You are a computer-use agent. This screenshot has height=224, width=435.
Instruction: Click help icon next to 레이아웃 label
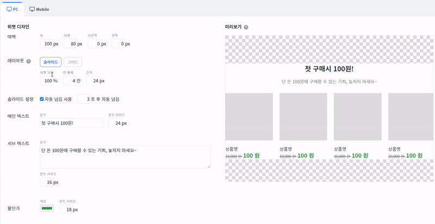[x=28, y=62]
